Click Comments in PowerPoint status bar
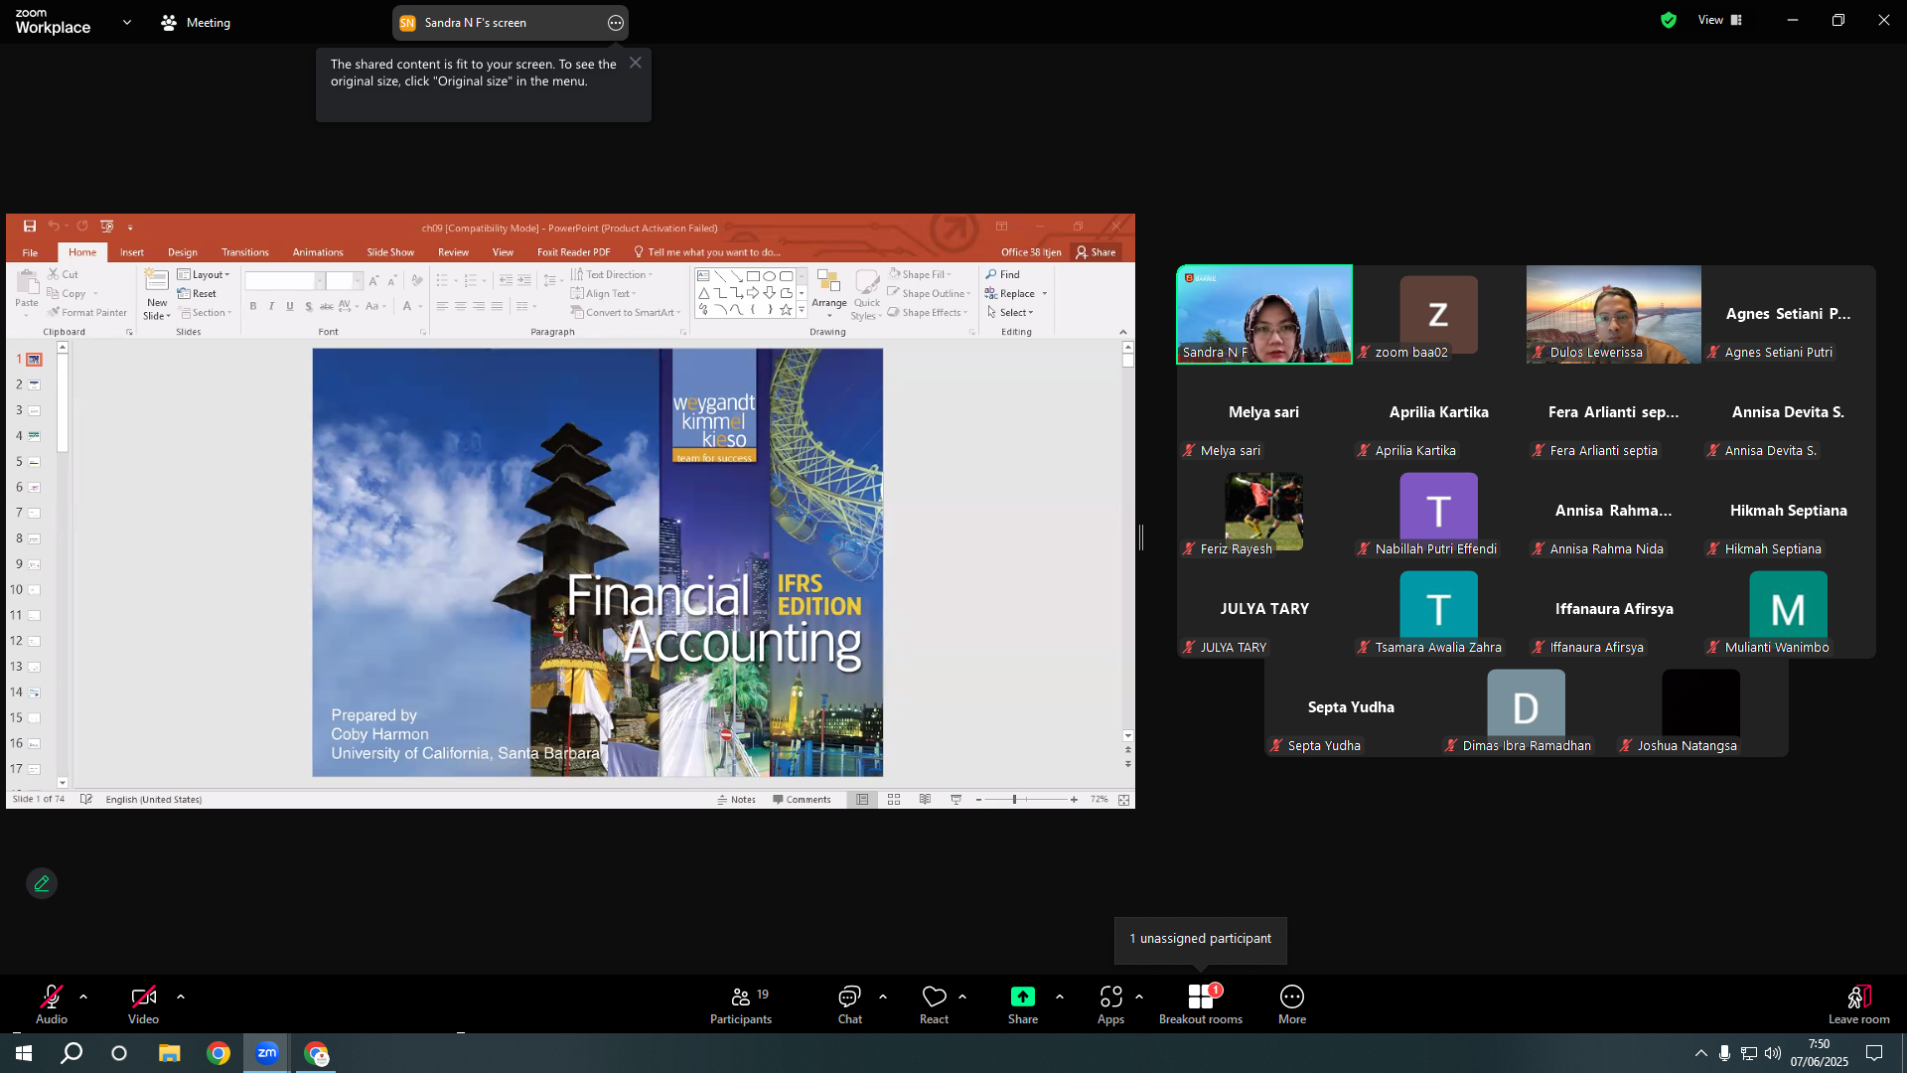Viewport: 1907px width, 1073px height. point(802,800)
